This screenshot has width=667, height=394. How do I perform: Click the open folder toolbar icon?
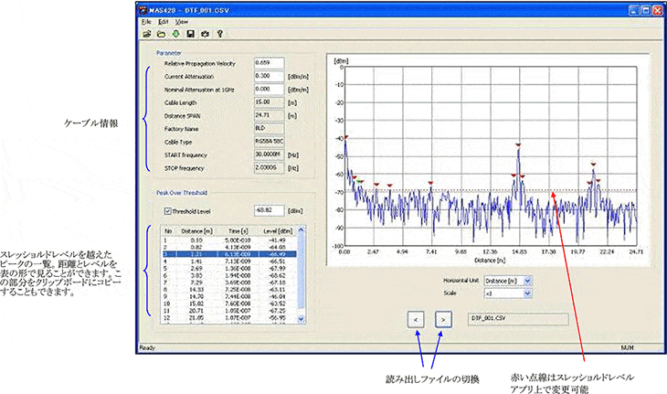click(x=161, y=34)
